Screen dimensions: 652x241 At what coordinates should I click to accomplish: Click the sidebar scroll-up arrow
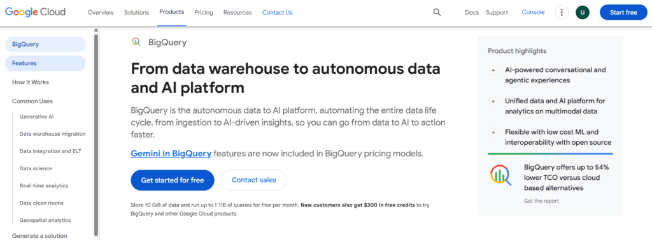(96, 30)
